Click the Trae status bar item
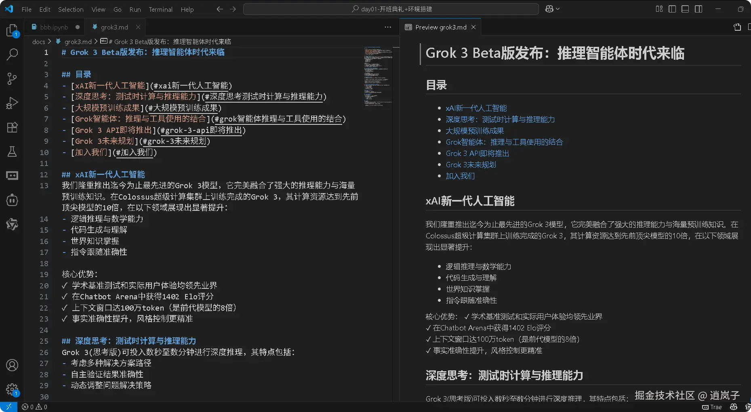Screen dimensions: 751x412 [x=712, y=407]
